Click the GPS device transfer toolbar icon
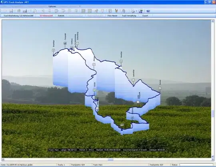The height and width of the screenshot is (167, 216). coord(25,11)
